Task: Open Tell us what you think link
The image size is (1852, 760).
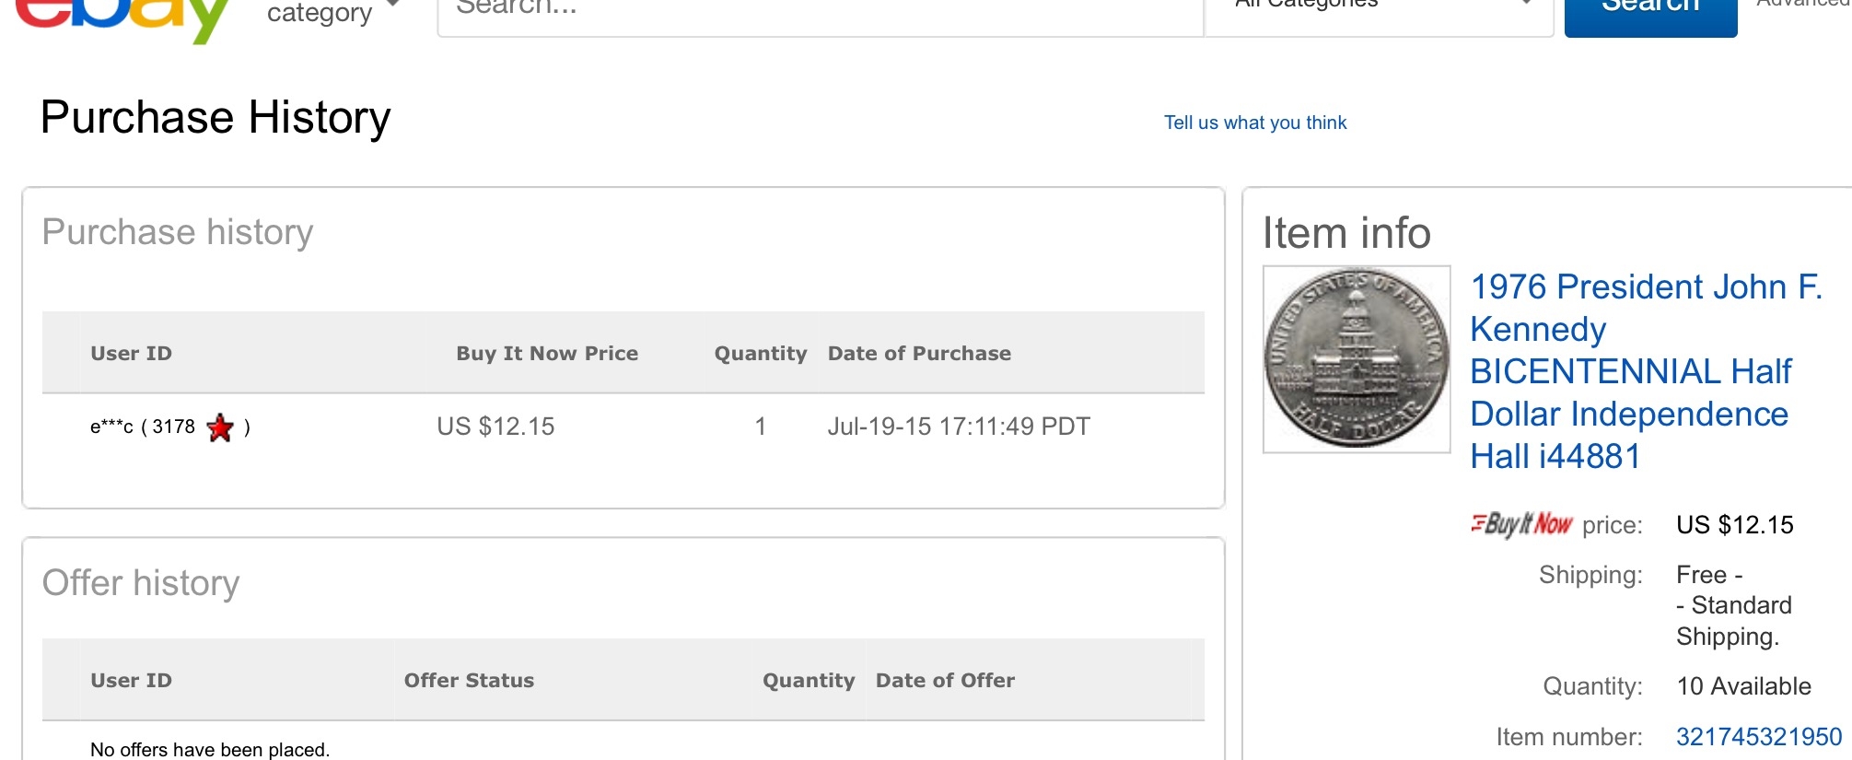Action: point(1255,123)
